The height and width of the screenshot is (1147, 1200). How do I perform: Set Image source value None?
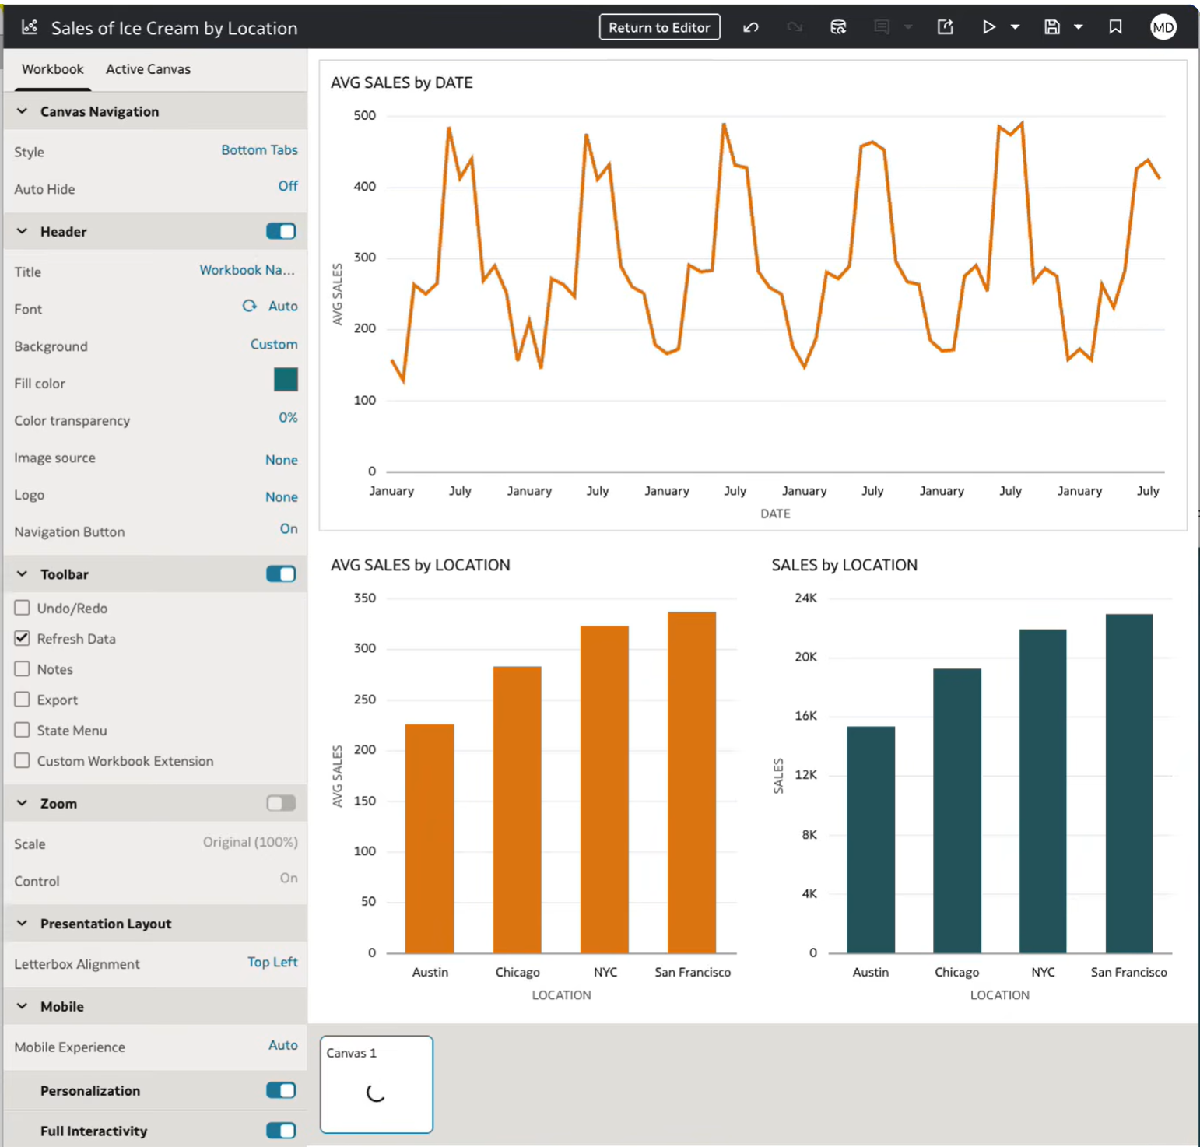point(282,460)
